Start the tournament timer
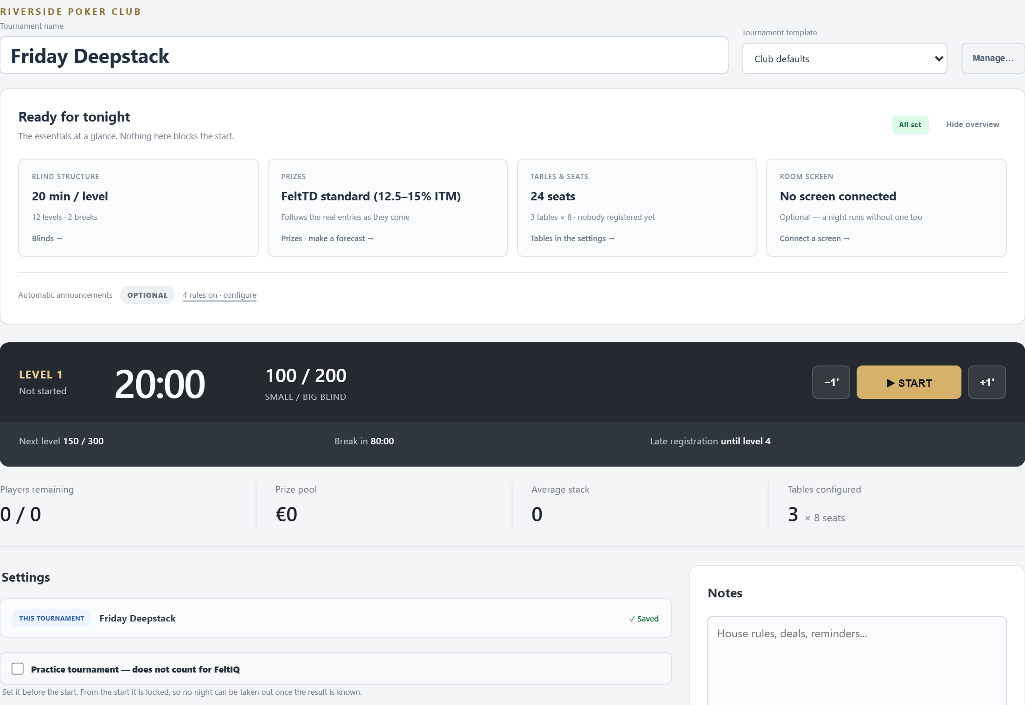This screenshot has height=705, width=1025. tap(909, 382)
